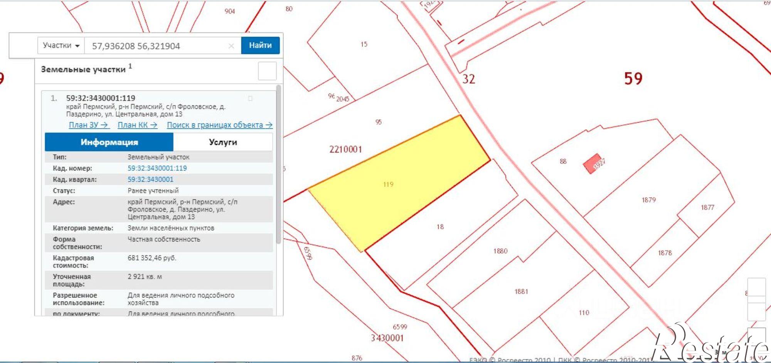Select parcel 18 on the map

coord(440,227)
